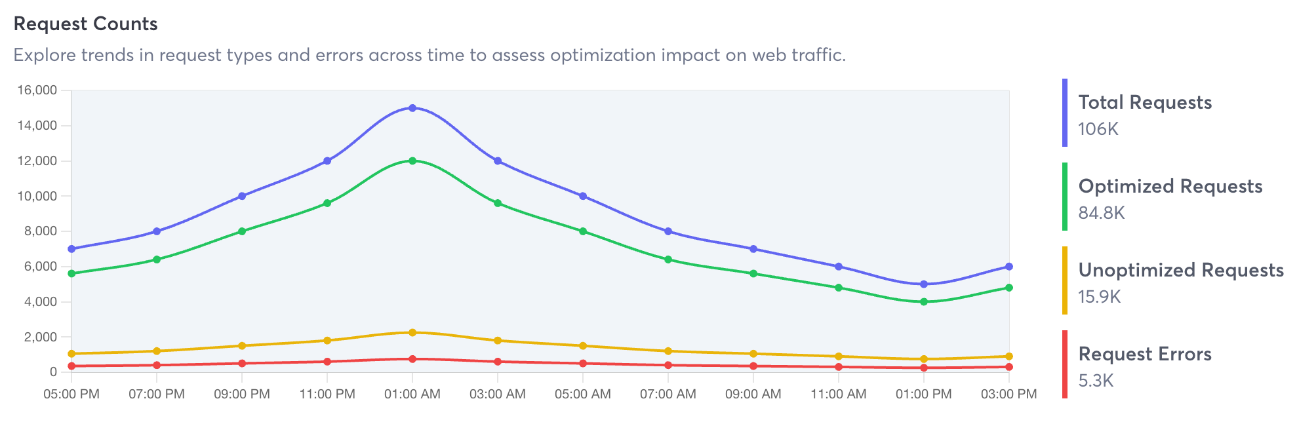
Task: Click the Total Requests peak point at 01:00 AM
Action: [x=412, y=108]
